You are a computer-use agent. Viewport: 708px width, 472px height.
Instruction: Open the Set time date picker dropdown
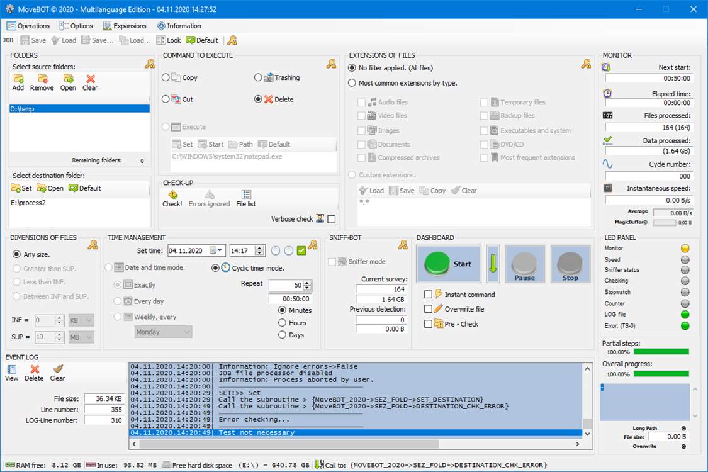coord(216,250)
